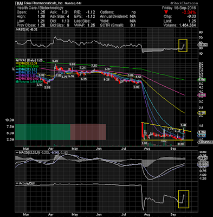Select the Options label
The image size is (213, 217).
point(107,12)
